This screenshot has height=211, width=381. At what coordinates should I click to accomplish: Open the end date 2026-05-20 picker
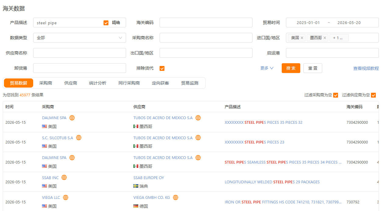349,23
